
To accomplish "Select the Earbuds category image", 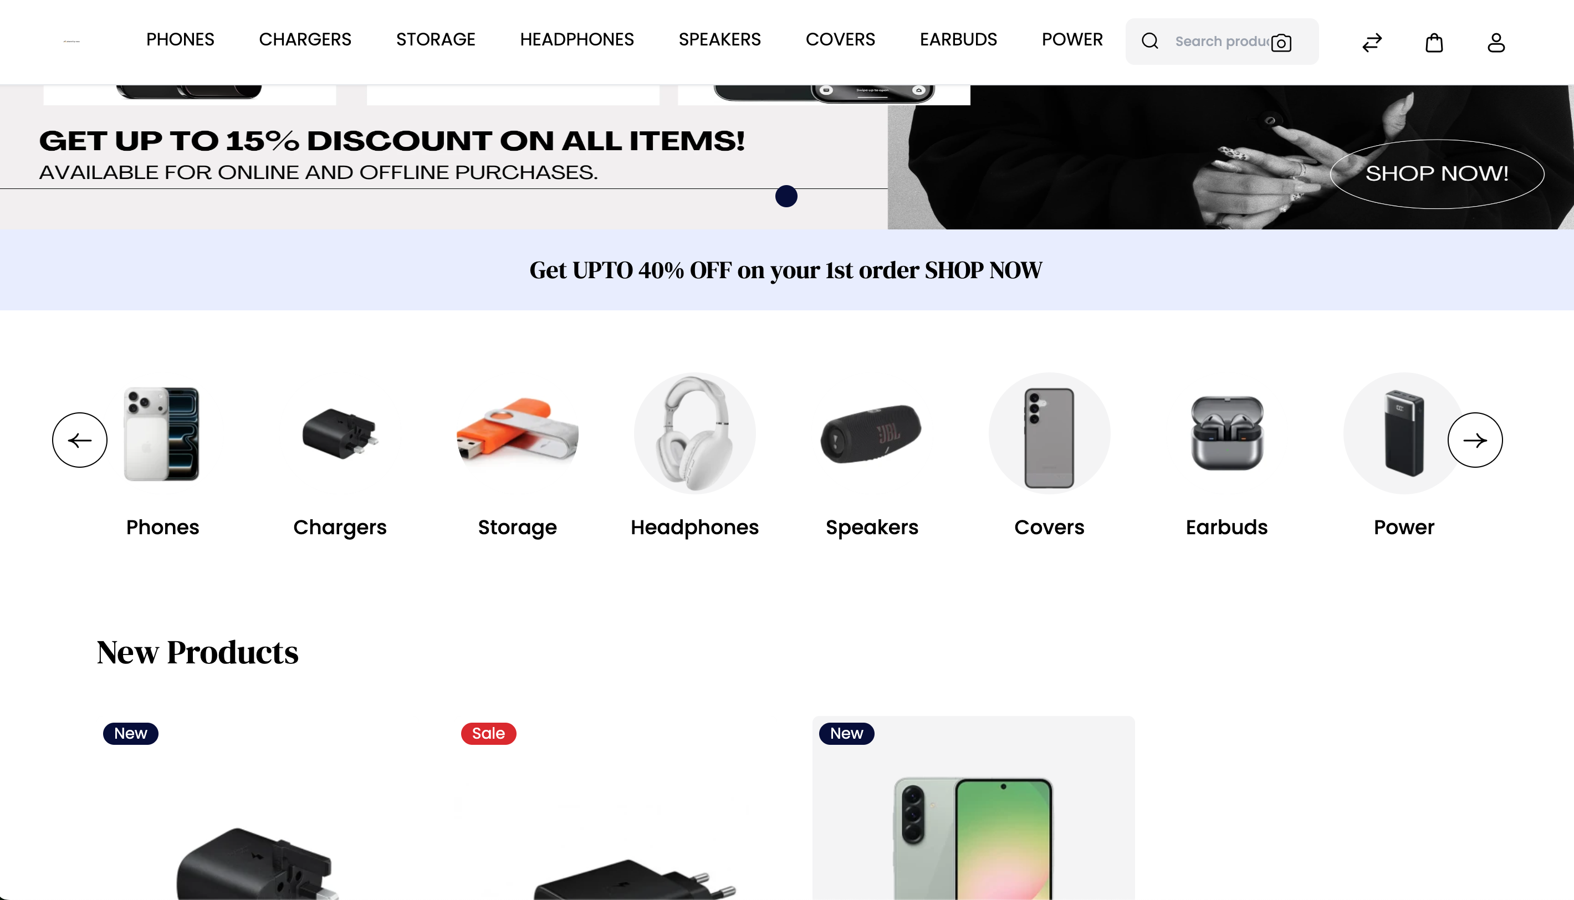I will point(1227,433).
